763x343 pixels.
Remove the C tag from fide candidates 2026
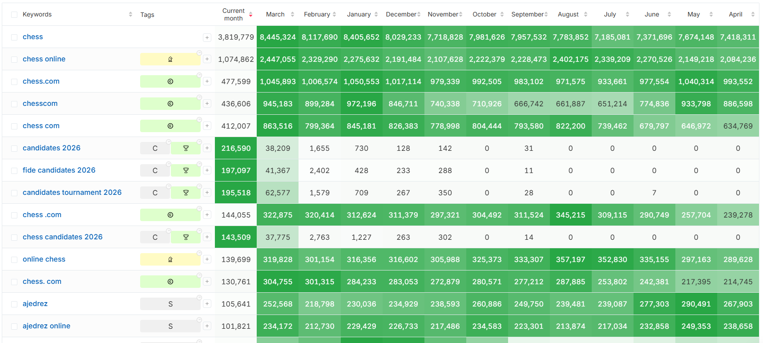[x=169, y=165]
